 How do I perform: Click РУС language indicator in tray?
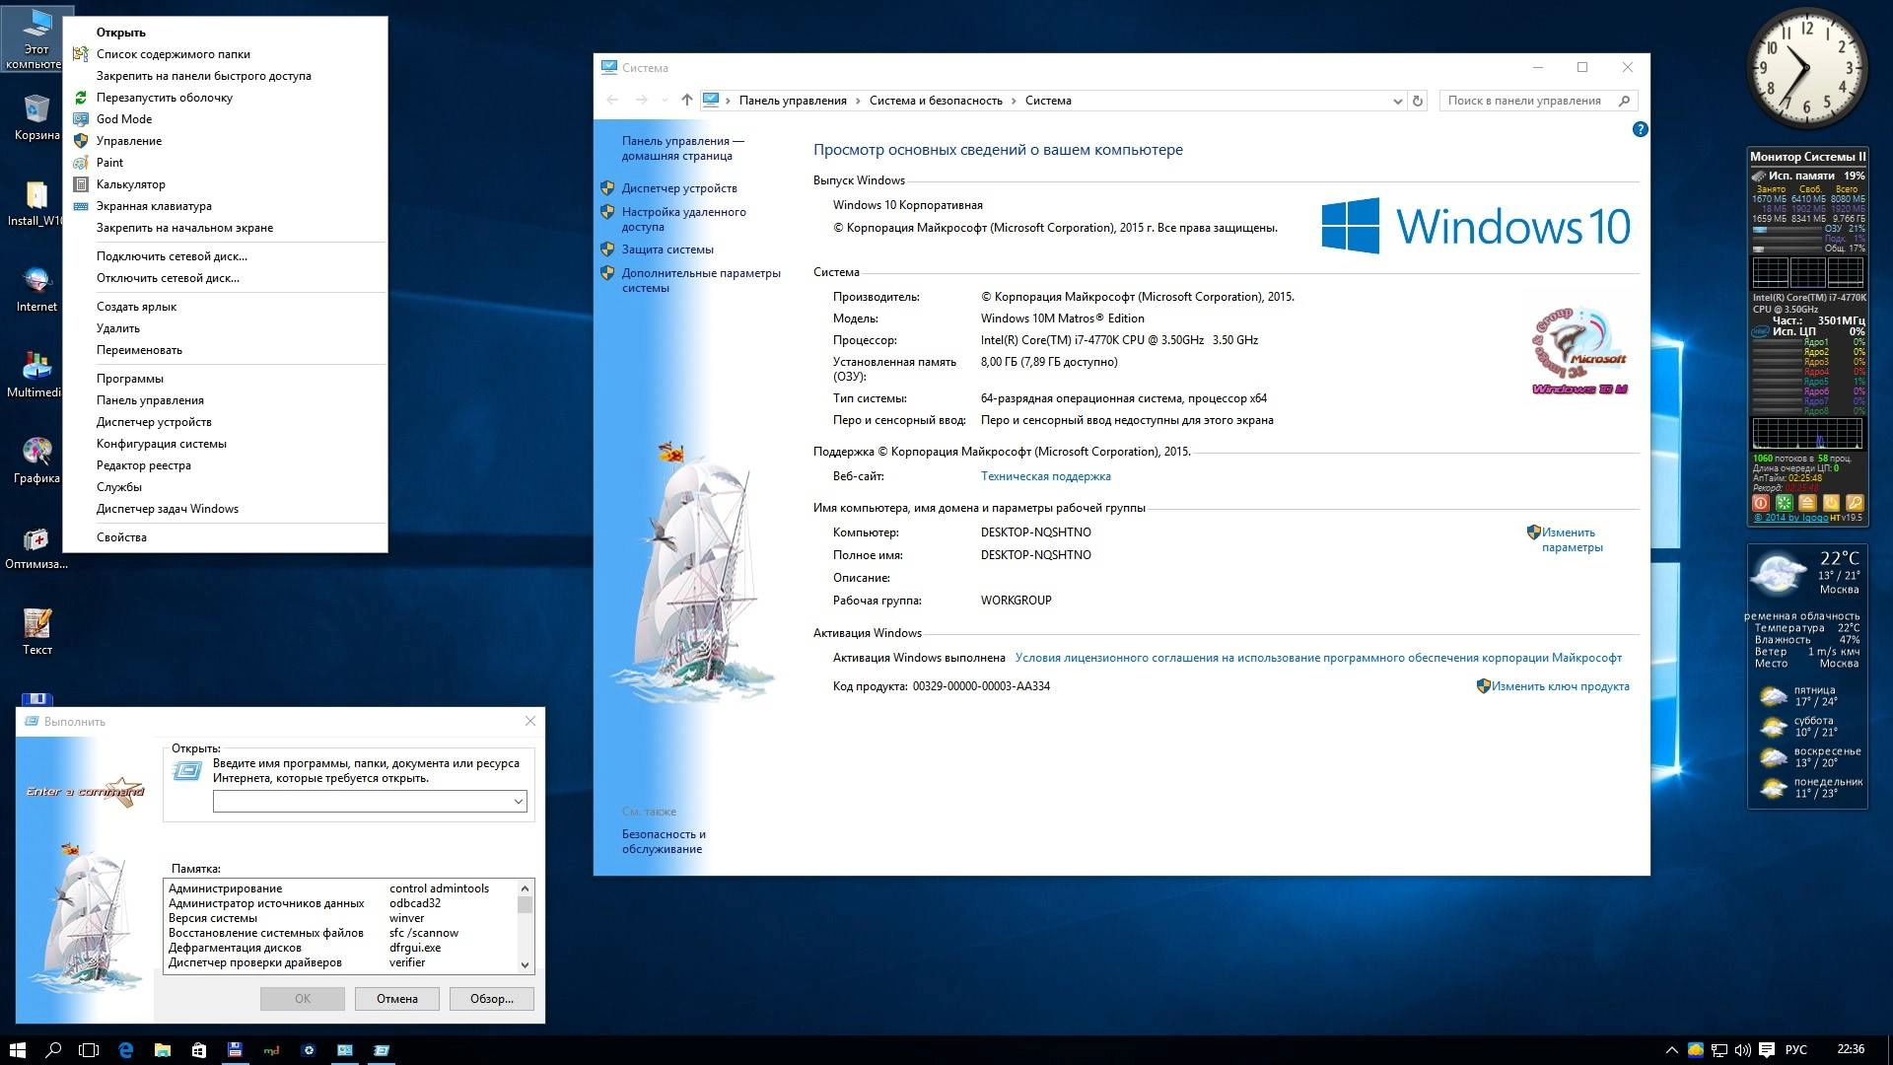point(1796,1050)
